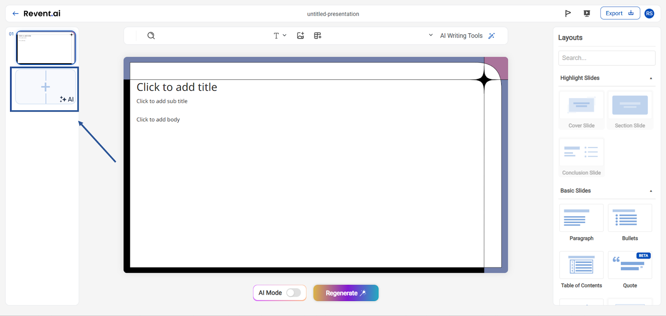Collapse the Basic Slides section
This screenshot has width=666, height=316.
[651, 191]
